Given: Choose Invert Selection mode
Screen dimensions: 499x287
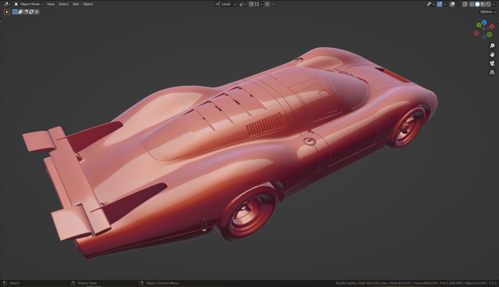Looking at the screenshot, I should [31, 12].
